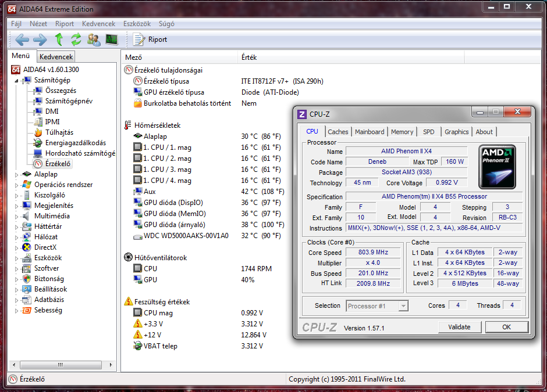Expand the Alaplap tree node

(x=16, y=174)
